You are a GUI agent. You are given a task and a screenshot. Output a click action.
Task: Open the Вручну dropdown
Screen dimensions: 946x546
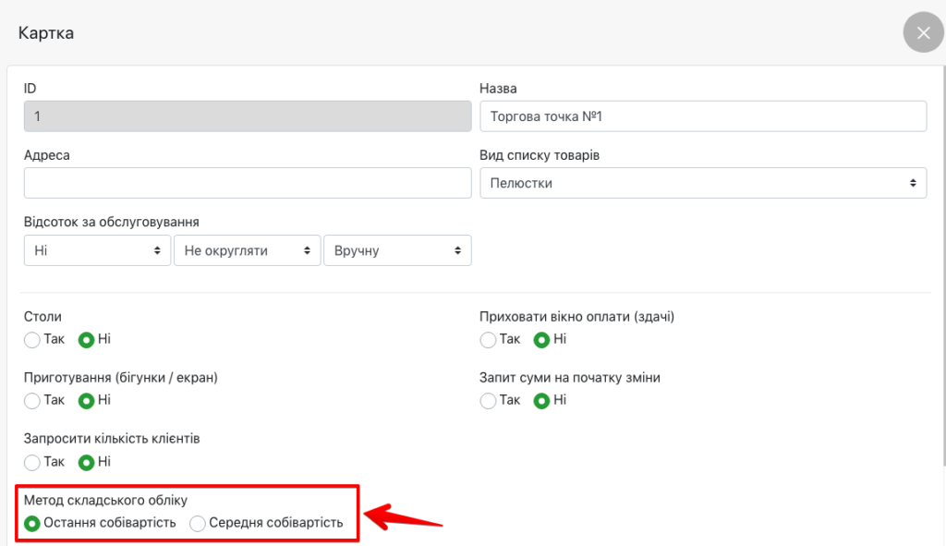pyautogui.click(x=397, y=250)
